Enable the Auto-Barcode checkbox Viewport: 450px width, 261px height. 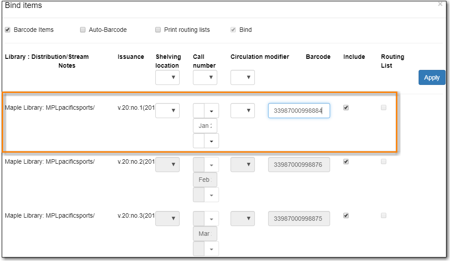[x=83, y=30]
